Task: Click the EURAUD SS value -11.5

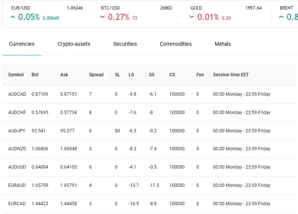Action: 154,185
